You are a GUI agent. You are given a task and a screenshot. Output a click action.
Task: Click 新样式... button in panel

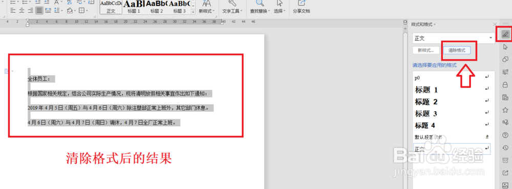[426, 51]
